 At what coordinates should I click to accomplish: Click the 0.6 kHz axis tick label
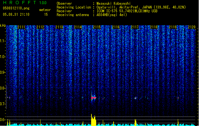(x=3, y=120)
